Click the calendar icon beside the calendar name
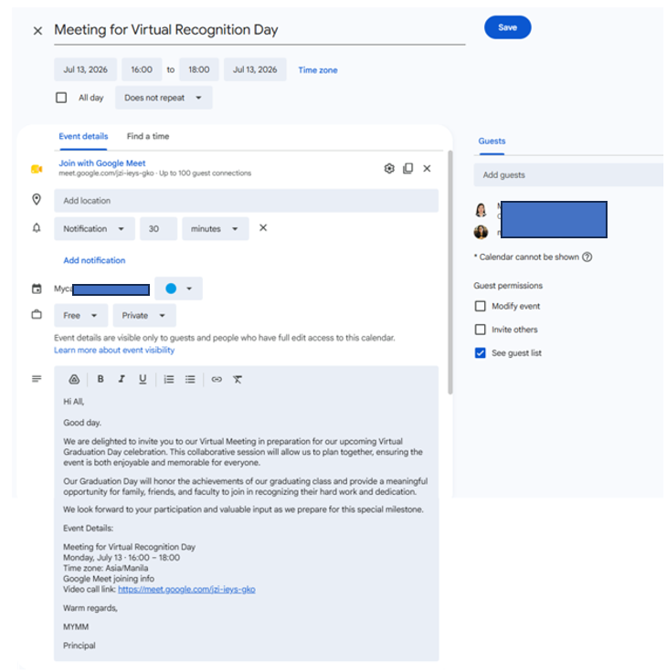Image resolution: width=666 pixels, height=672 pixels. tap(37, 289)
